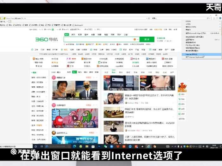Image resolution: width=222 pixels, height=166 pixels.
Task: Open the IE search box dropdown arrow
Action: click(x=210, y=18)
